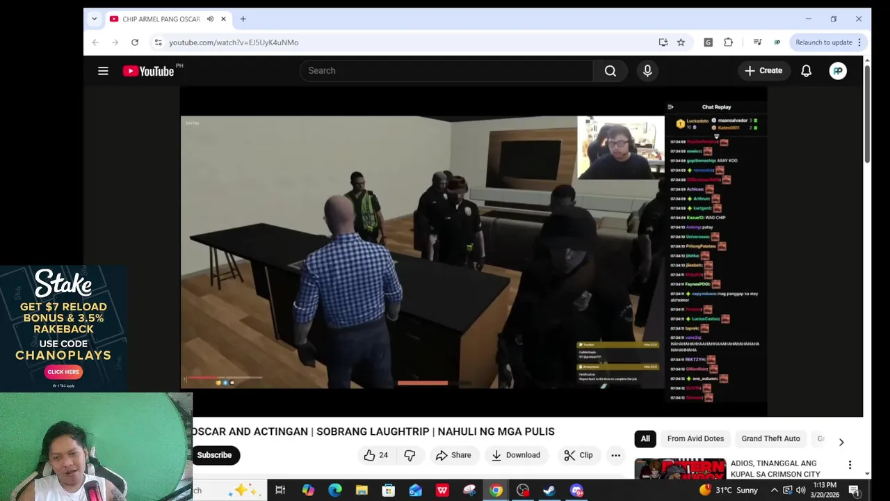This screenshot has width=890, height=501.
Task: Open Discord from the taskbar
Action: coord(576,491)
